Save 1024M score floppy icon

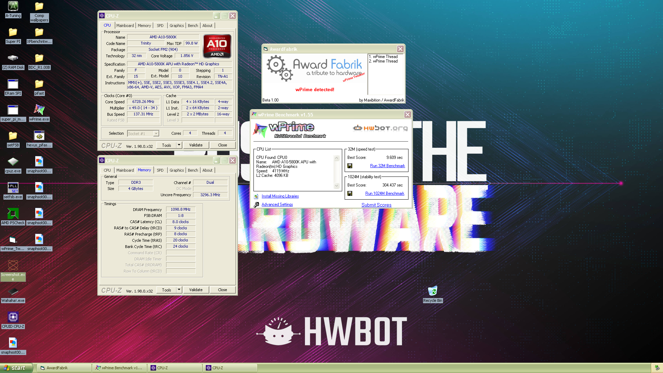point(350,193)
